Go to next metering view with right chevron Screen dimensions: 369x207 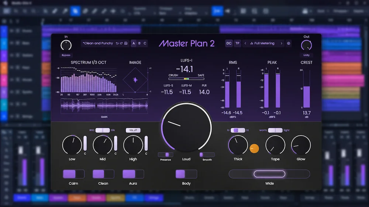(x=282, y=43)
